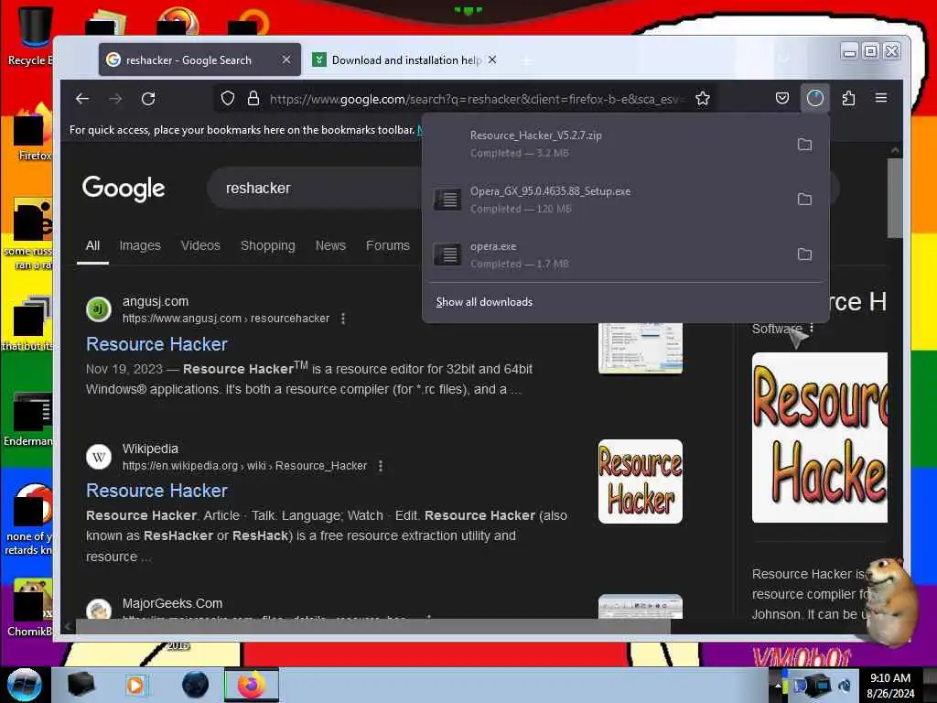Toggle the Firefox downloads panel button
Viewport: 937px width, 703px height.
coord(815,98)
